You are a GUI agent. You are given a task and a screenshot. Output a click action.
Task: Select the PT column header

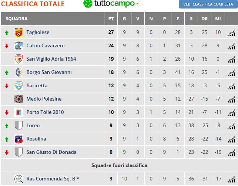click(111, 18)
